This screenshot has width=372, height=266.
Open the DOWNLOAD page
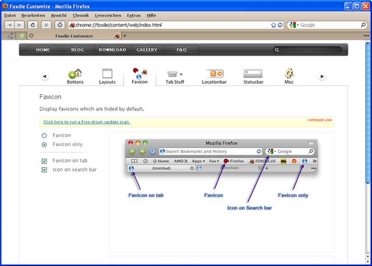tap(113, 50)
